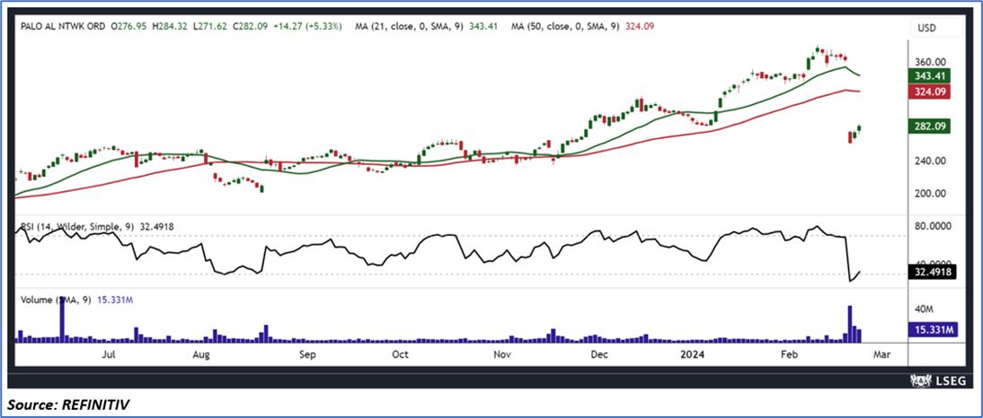Image resolution: width=983 pixels, height=418 pixels.
Task: Click the Aug label on time axis
Action: click(200, 355)
